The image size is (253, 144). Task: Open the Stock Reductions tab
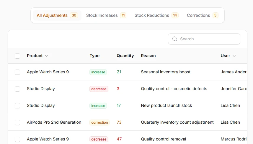[156, 15]
